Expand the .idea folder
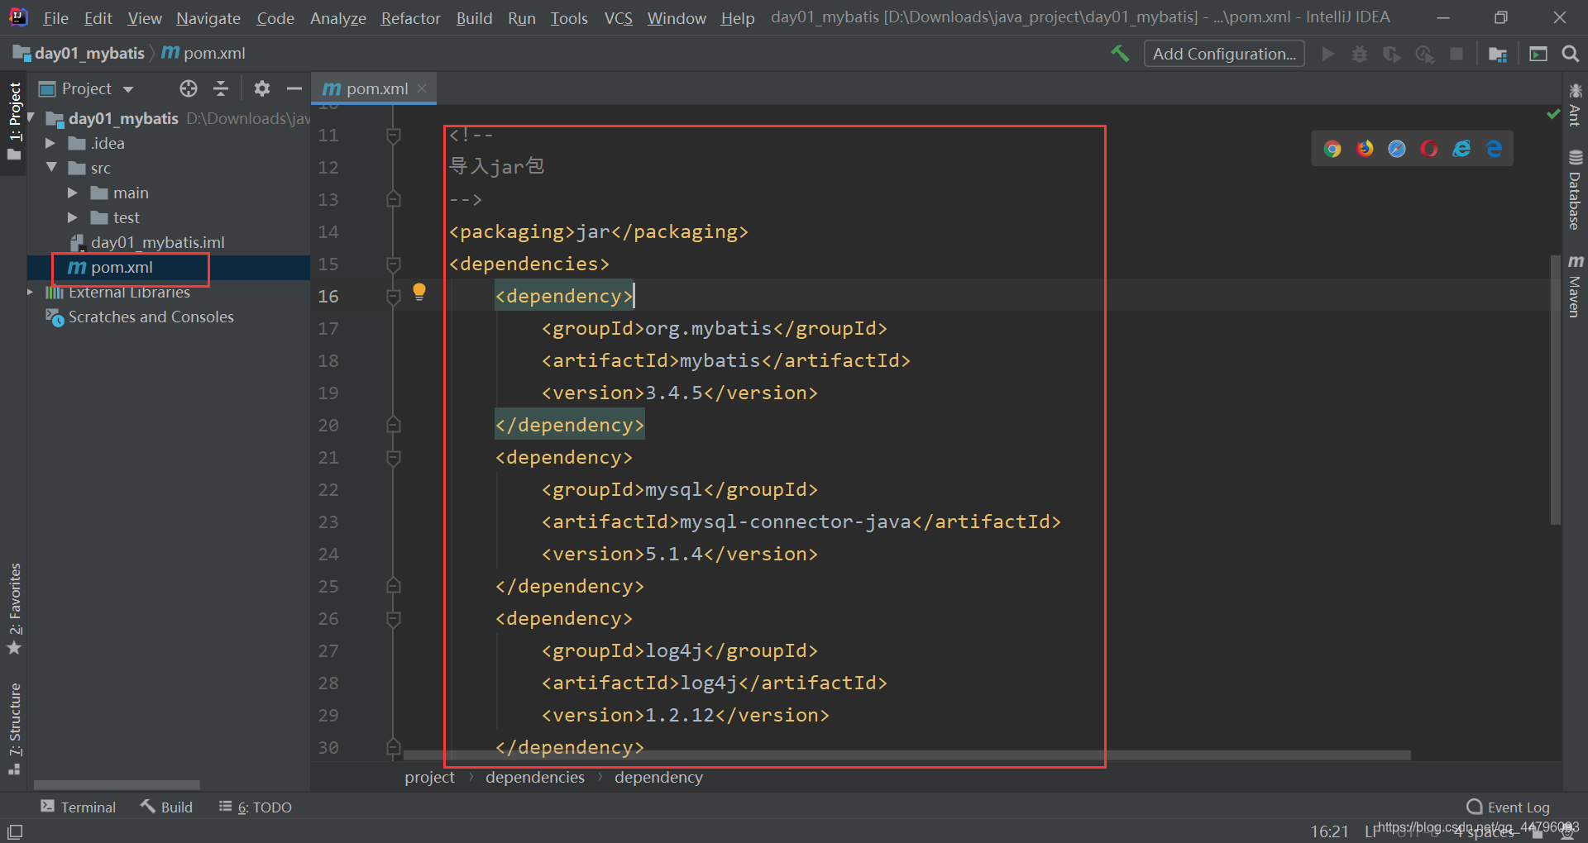The height and width of the screenshot is (843, 1588). 50,143
